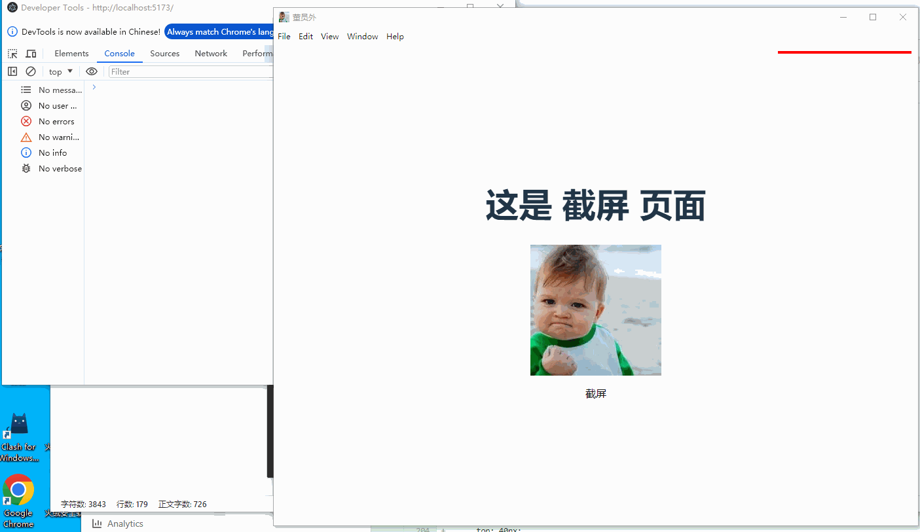Toggle device toolbar icon in DevTools

click(31, 54)
